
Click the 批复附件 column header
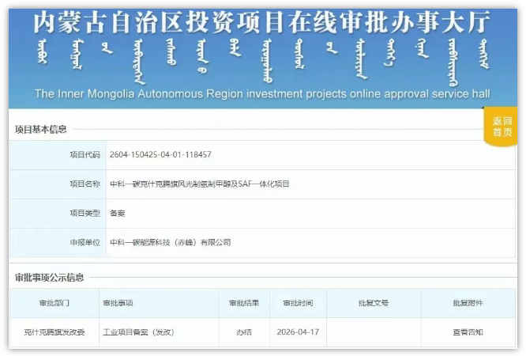click(468, 303)
